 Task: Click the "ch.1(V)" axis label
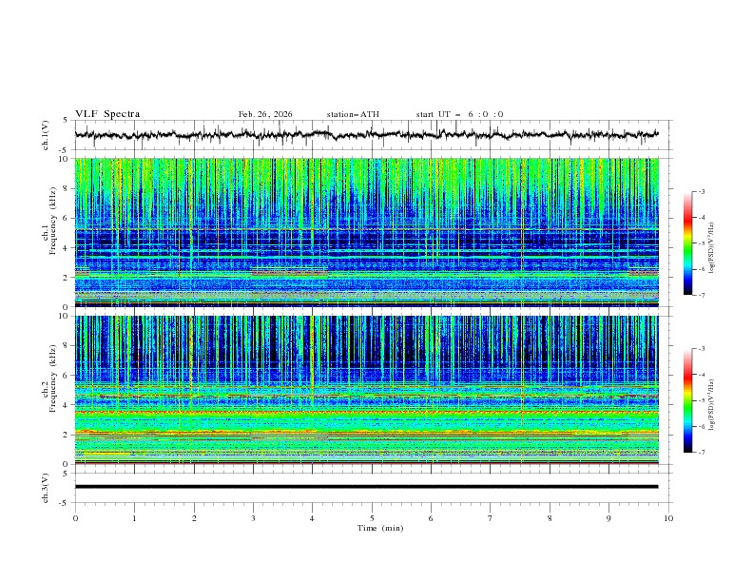(x=46, y=135)
